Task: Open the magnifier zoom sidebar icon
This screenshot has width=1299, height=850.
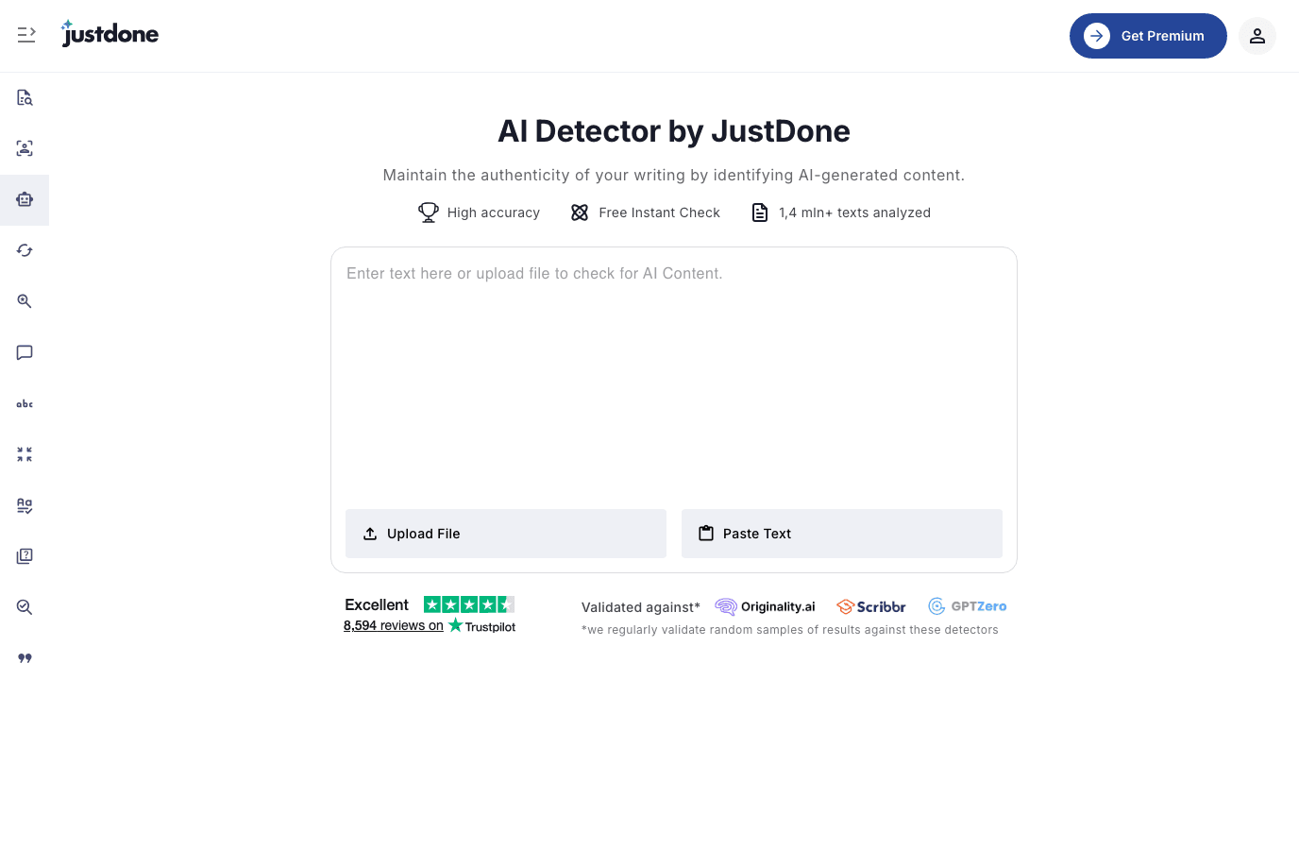Action: [25, 301]
